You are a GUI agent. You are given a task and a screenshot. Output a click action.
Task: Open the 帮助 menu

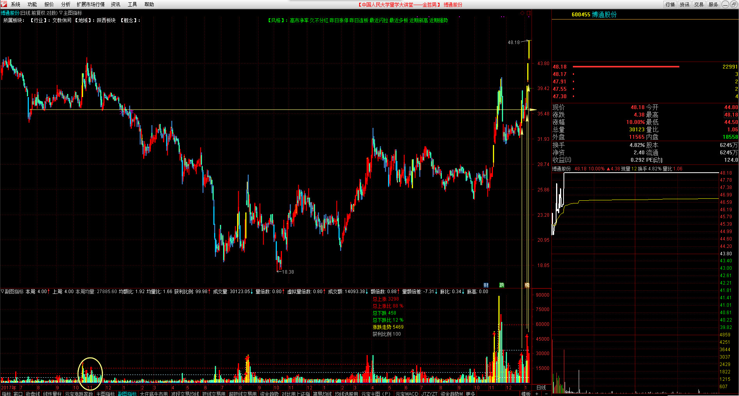tap(149, 4)
